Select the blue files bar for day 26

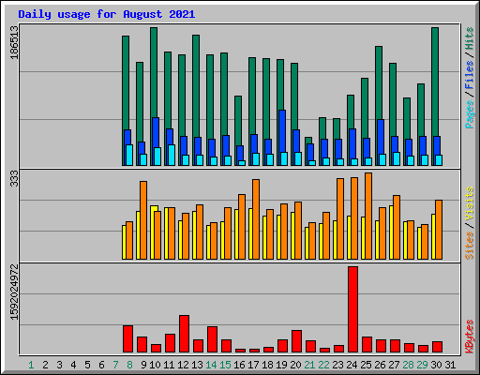pos(381,137)
